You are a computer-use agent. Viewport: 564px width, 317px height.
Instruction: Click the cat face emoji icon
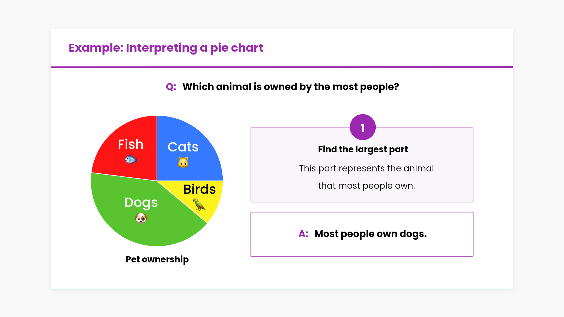coord(183,162)
